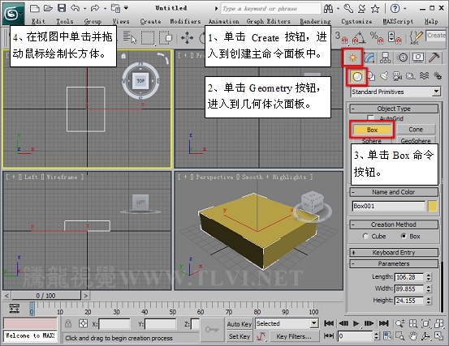Collapse the Parameters rollout
Screen dimensions: 449x346
pos(394,263)
